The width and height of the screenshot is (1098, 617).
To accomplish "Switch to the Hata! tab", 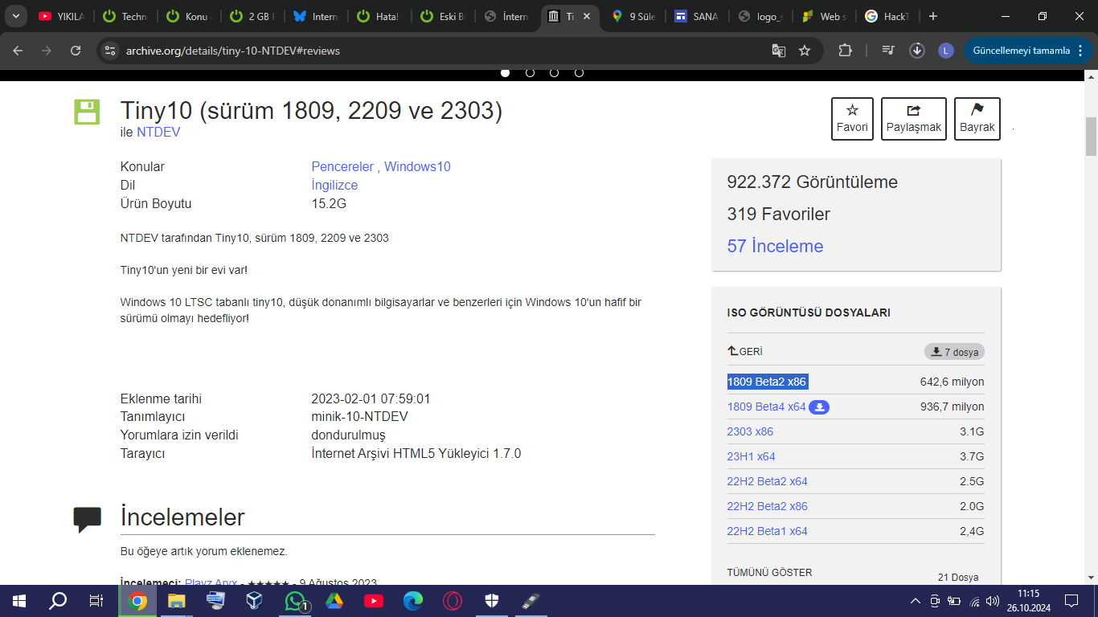I will 378,16.
